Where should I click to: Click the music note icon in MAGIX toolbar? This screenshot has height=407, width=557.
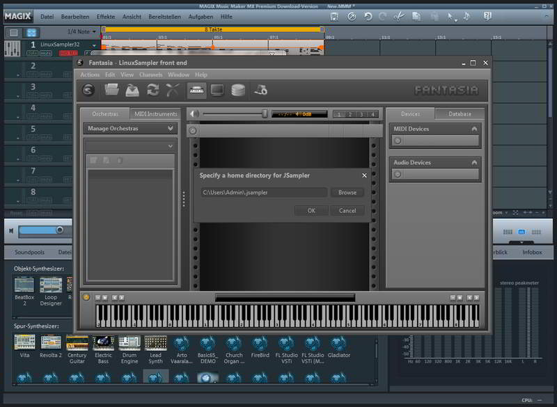(466, 16)
